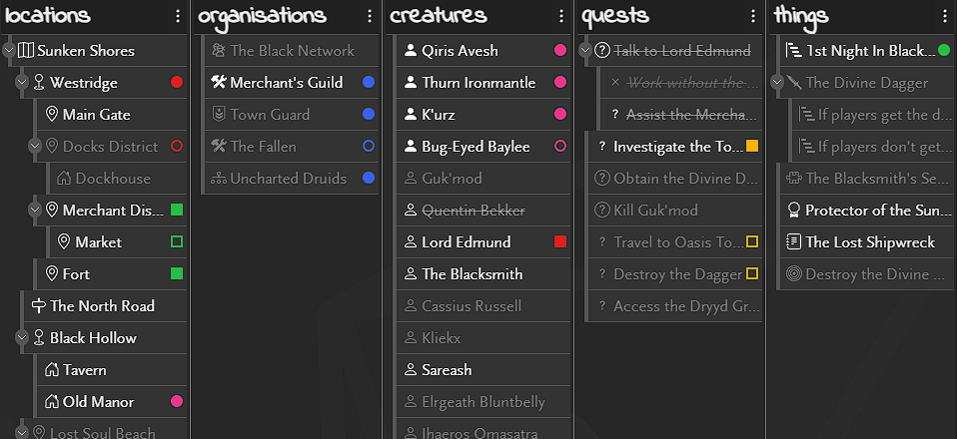The width and height of the screenshot is (957, 439).
Task: Click the map icon beside Sunken Shores
Action: pyautogui.click(x=26, y=51)
